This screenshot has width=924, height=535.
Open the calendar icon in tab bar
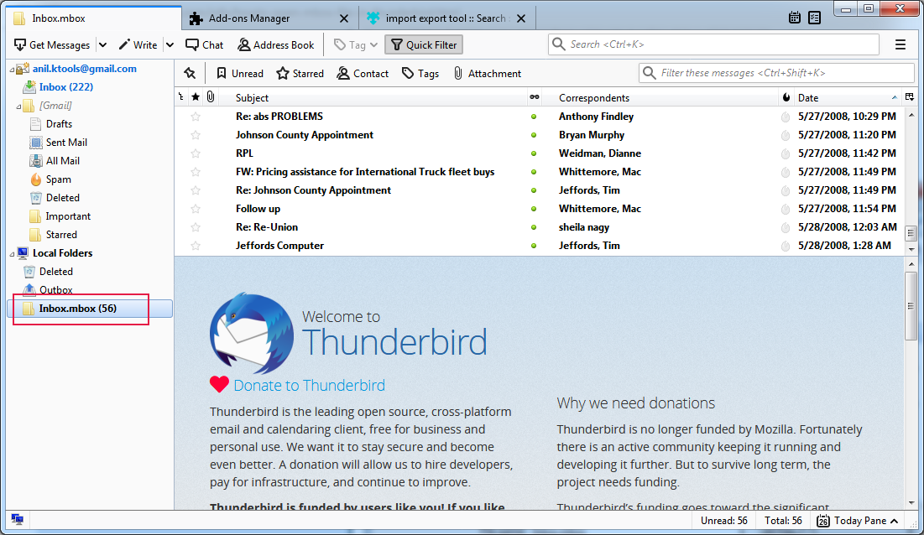coord(795,18)
